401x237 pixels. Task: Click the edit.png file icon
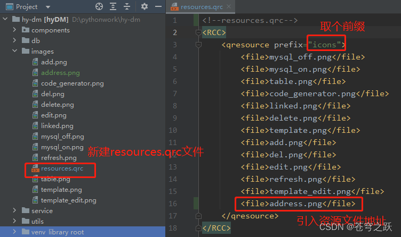[35, 115]
